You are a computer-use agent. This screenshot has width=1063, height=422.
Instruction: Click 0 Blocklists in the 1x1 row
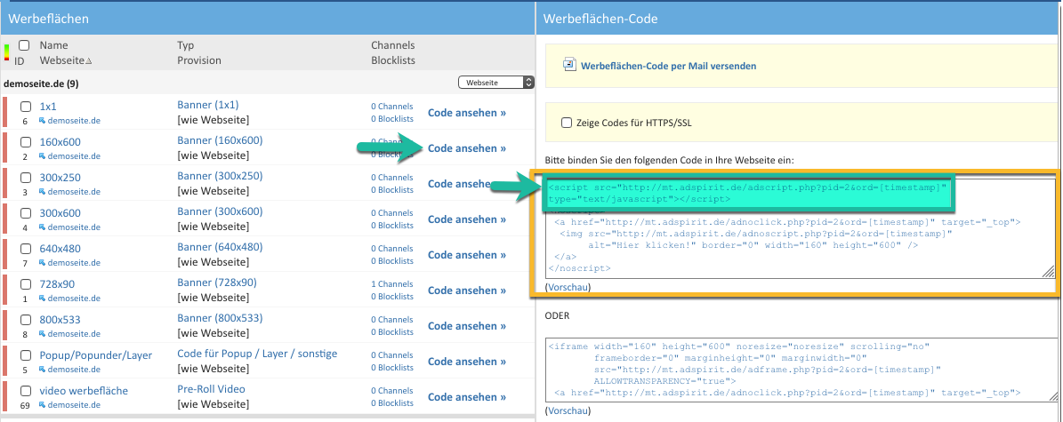(x=392, y=119)
